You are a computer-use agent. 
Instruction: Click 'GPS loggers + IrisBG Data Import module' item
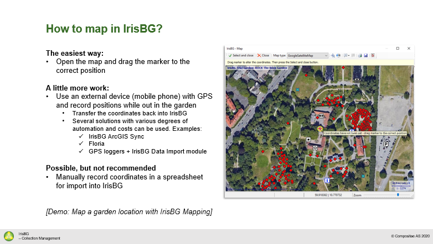tap(147, 151)
